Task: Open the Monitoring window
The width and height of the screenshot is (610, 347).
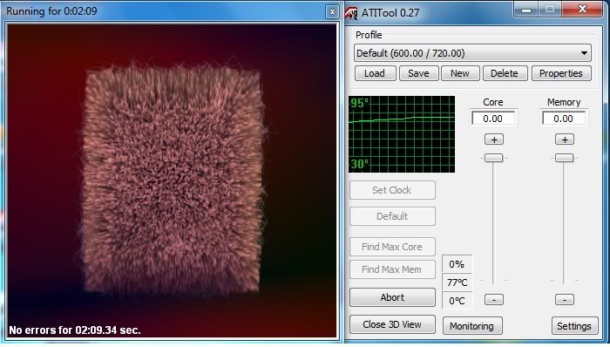Action: [x=472, y=325]
